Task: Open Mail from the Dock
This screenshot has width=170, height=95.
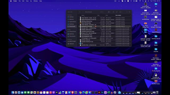Action: coord(22,92)
